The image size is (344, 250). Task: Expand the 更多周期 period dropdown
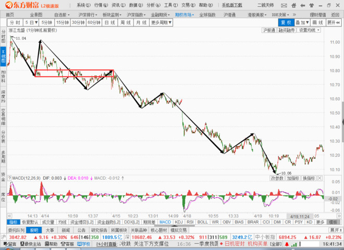(161, 22)
